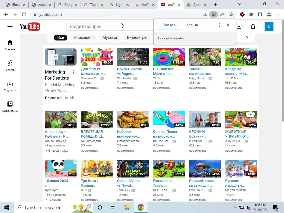Open Carlos Alcaraz vs Novak video title
Viewport: 284px width, 213px height.
point(129,183)
